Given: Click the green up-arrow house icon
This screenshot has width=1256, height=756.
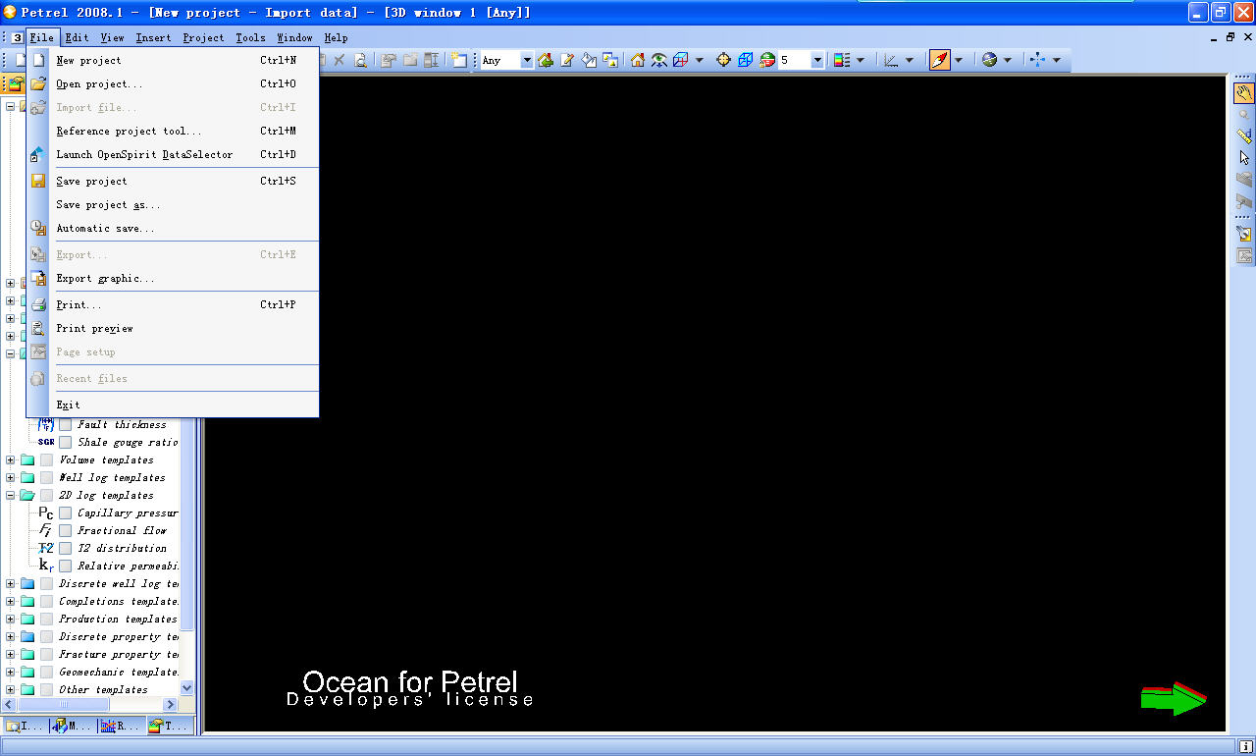Looking at the screenshot, I should (546, 60).
